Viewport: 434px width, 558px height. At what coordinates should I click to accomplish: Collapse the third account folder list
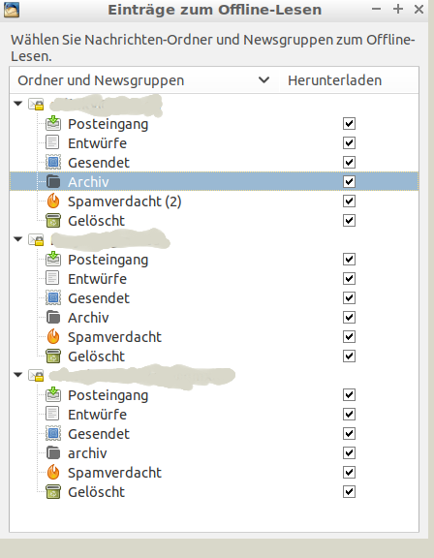pyautogui.click(x=17, y=375)
